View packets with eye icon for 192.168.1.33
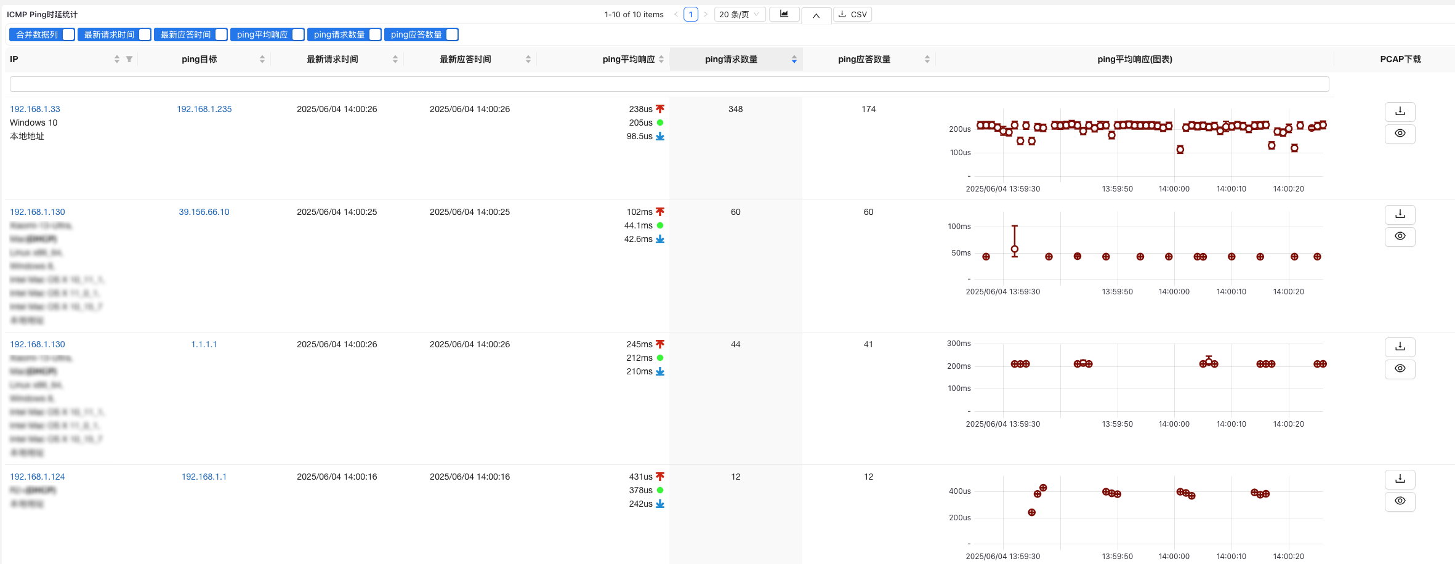The width and height of the screenshot is (1455, 564). click(x=1400, y=134)
